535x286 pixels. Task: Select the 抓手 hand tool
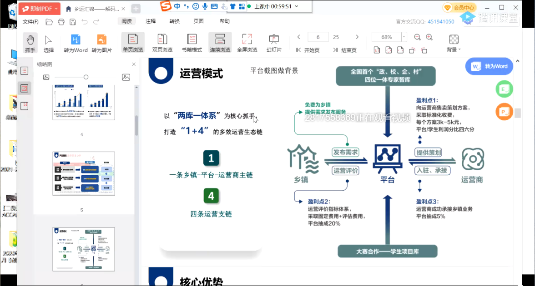[30, 43]
